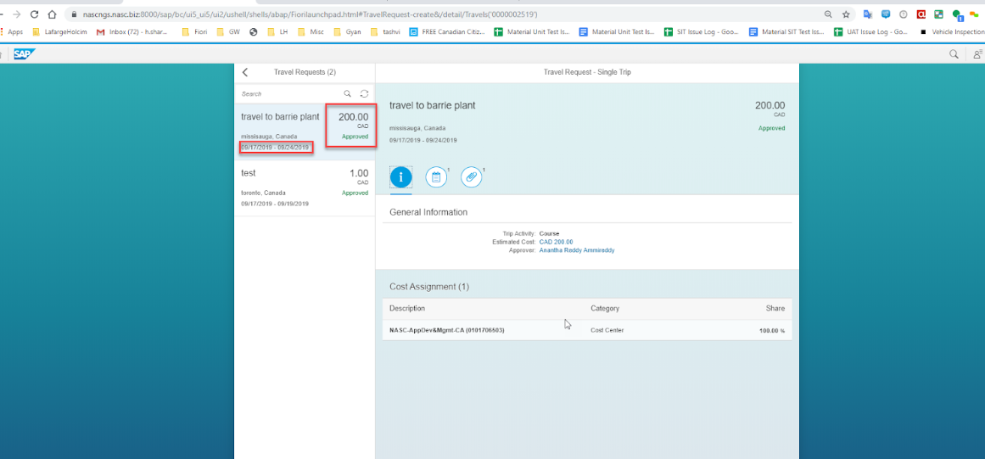Open Material SIT Test Iss... bookmark
Image resolution: width=985 pixels, height=459 pixels.
(x=786, y=31)
